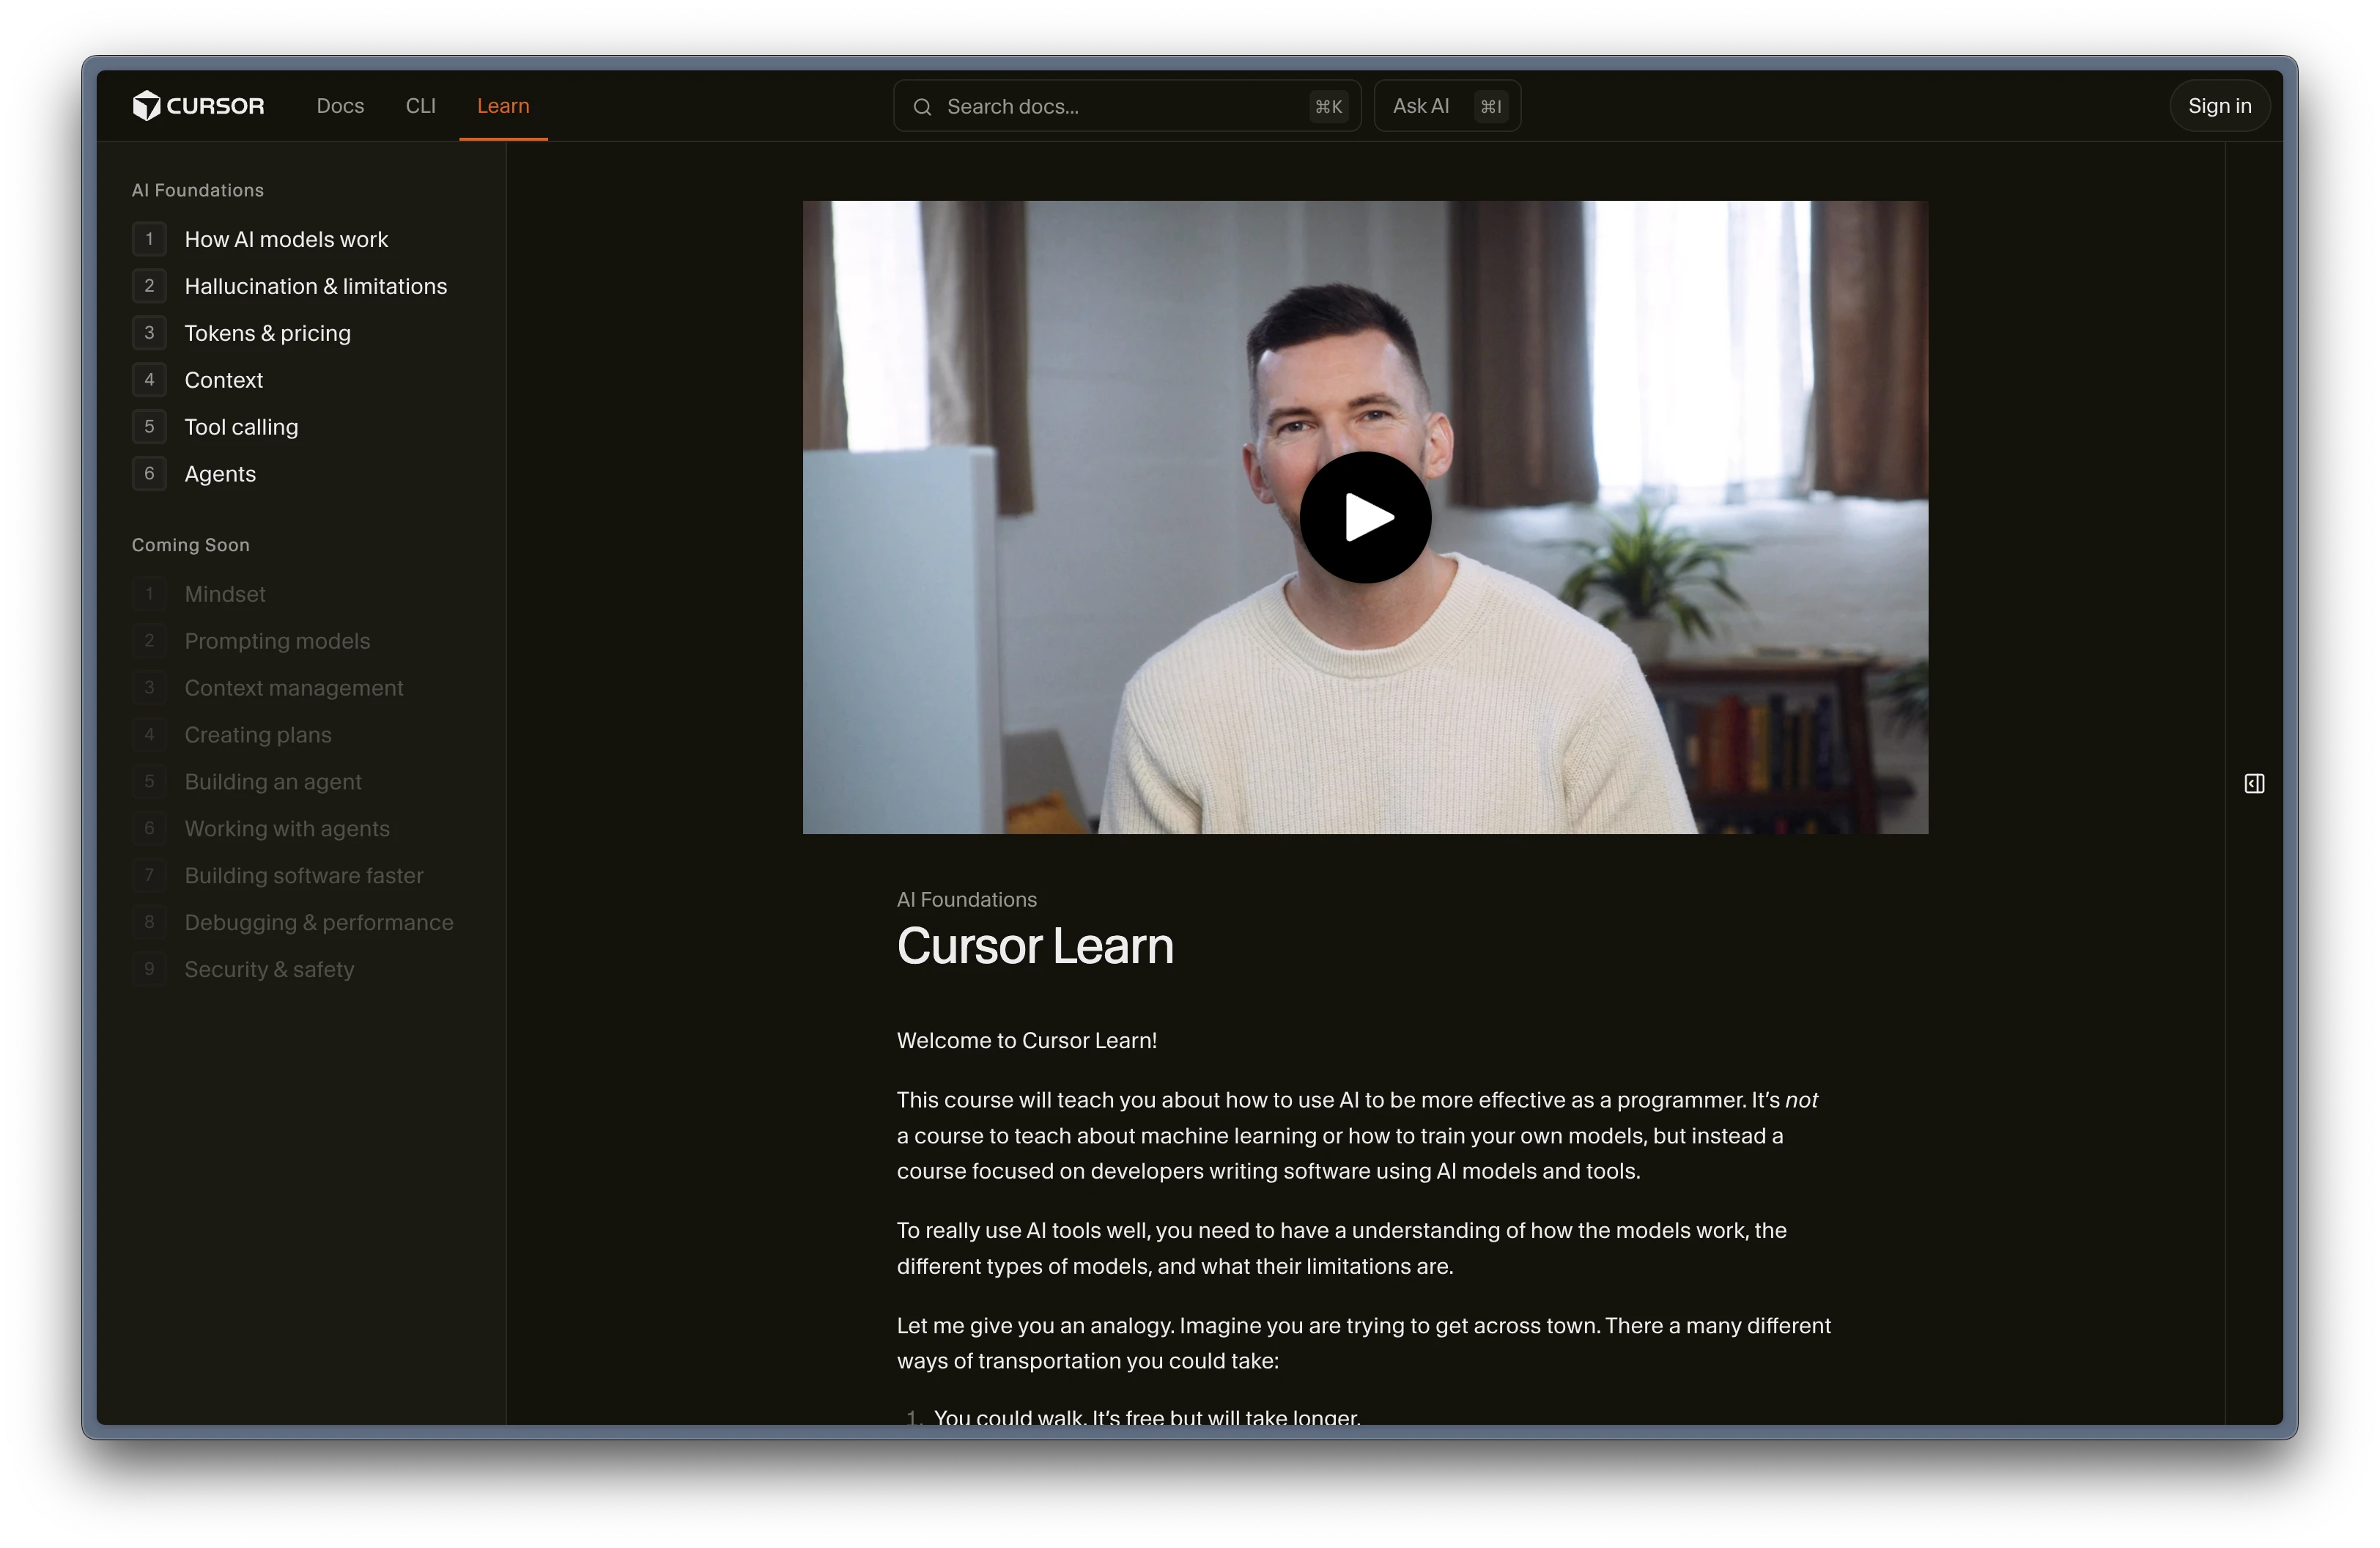Play the Cursor Learn intro video
Screen dimensions: 2380x1548
click(1365, 517)
